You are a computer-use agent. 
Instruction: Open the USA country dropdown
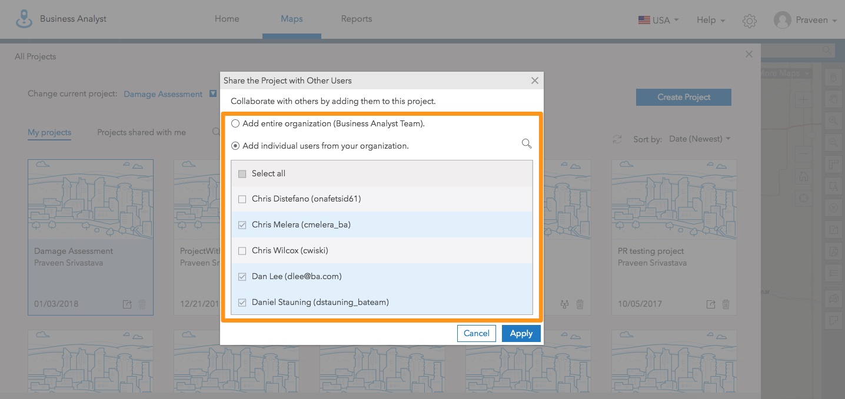click(658, 20)
